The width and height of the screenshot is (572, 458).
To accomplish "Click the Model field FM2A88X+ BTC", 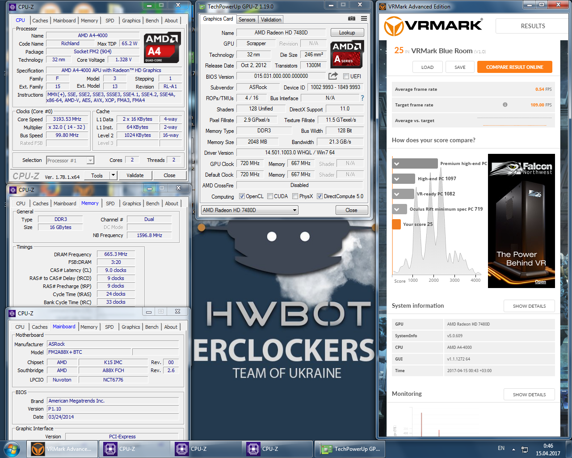I will [x=89, y=352].
